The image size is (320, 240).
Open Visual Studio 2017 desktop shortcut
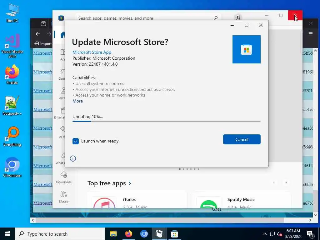coord(12,46)
